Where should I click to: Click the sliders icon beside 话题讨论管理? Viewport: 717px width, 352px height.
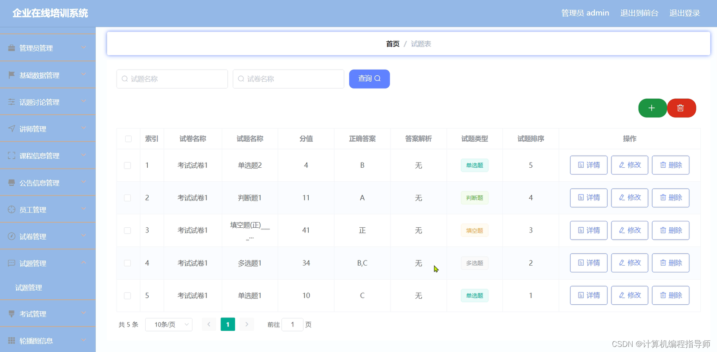11,102
